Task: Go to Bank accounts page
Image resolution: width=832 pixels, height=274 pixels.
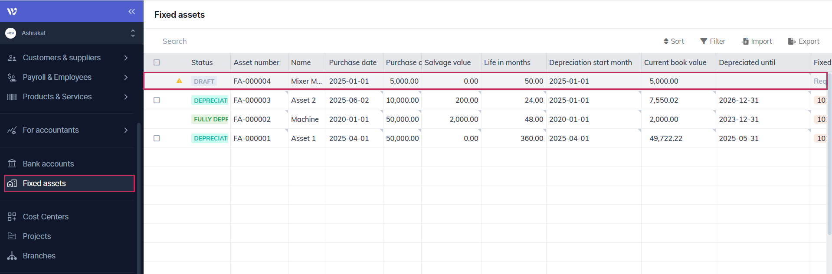Action: point(48,164)
